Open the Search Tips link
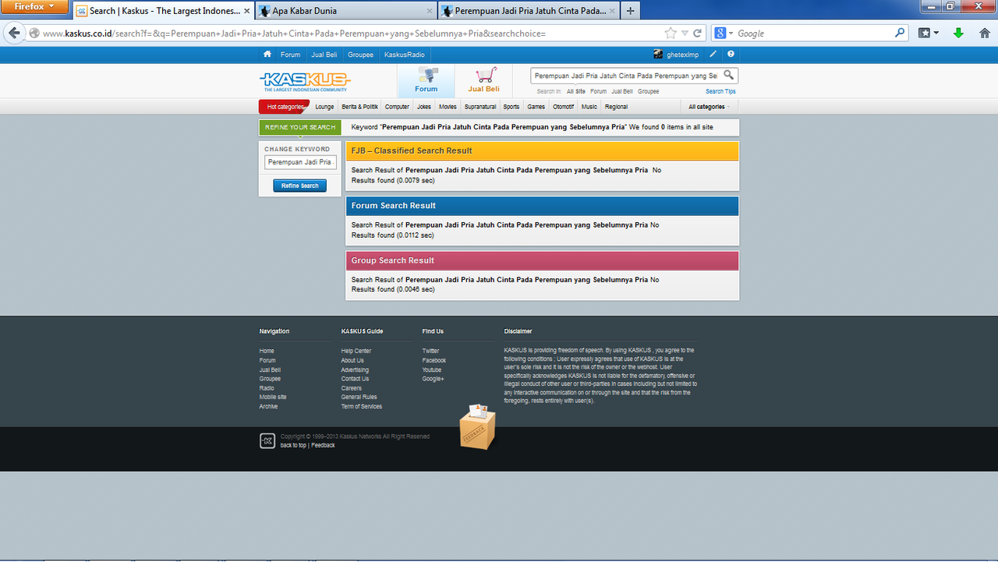 (x=720, y=91)
